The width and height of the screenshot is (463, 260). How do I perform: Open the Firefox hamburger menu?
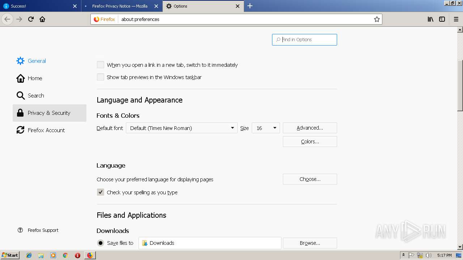[x=456, y=19]
